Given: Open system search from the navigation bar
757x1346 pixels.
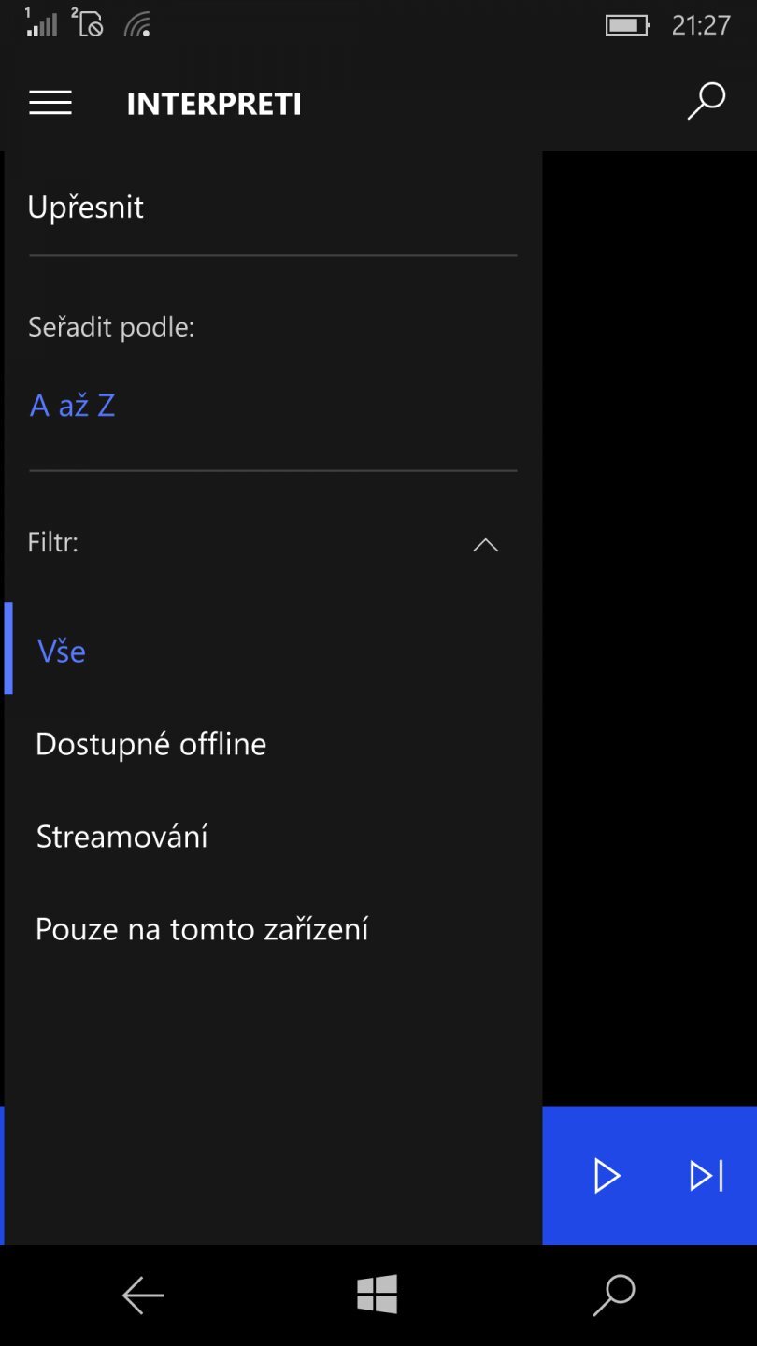Looking at the screenshot, I should (613, 1296).
